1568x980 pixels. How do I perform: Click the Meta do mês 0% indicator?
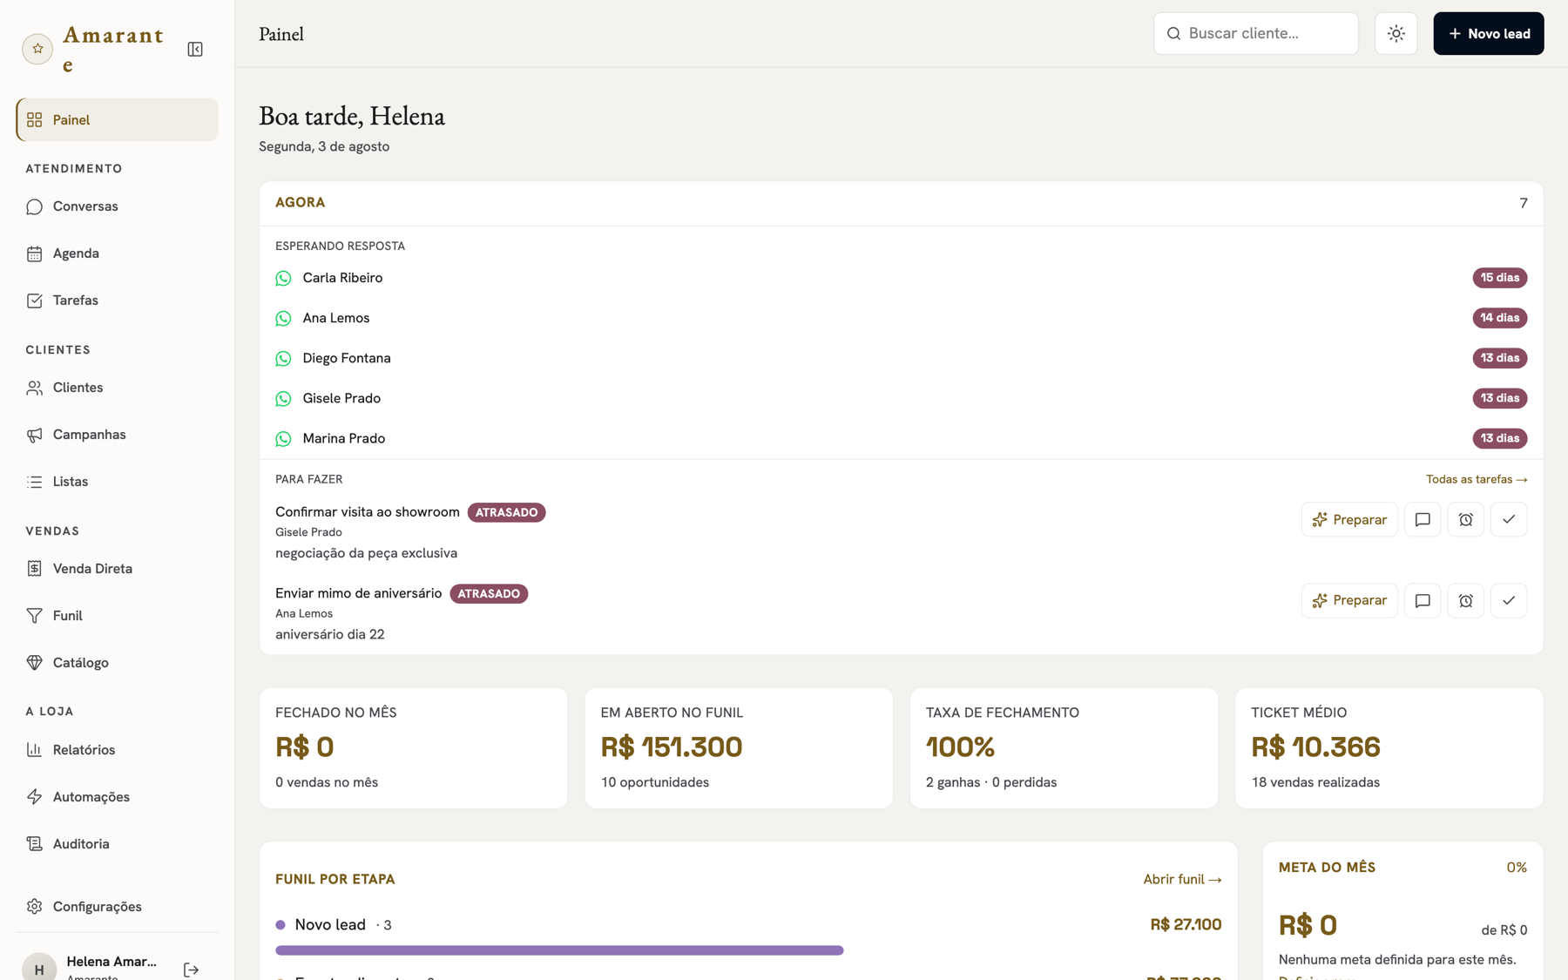pyautogui.click(x=1517, y=868)
